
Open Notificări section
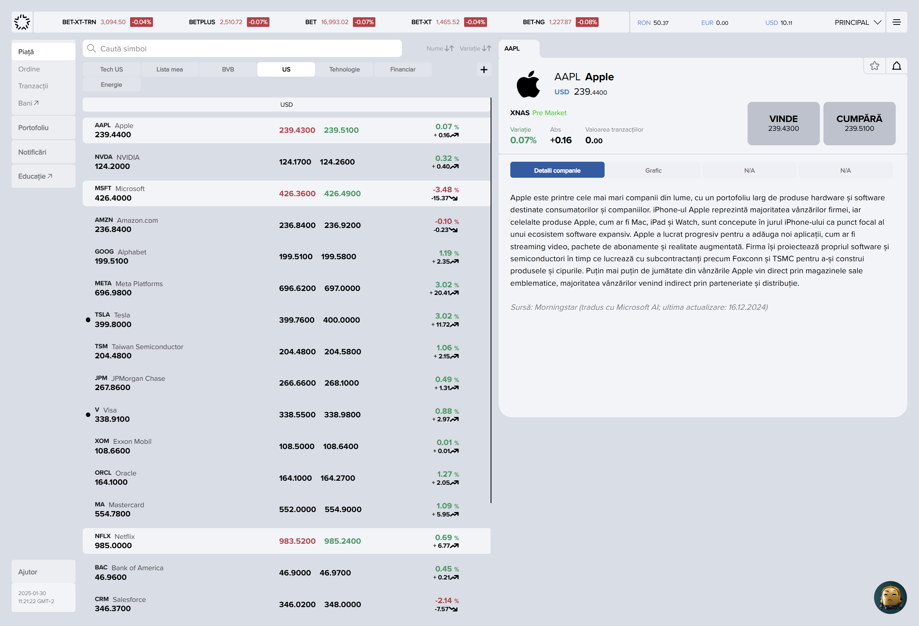pos(43,152)
